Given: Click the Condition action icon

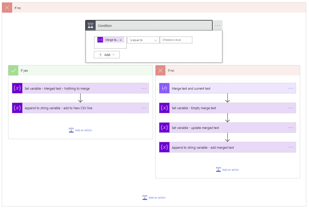Looking at the screenshot, I should pyautogui.click(x=91, y=26).
